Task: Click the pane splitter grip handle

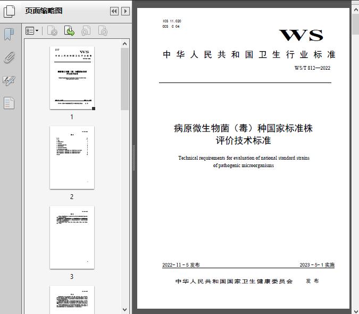Action: coord(133,158)
